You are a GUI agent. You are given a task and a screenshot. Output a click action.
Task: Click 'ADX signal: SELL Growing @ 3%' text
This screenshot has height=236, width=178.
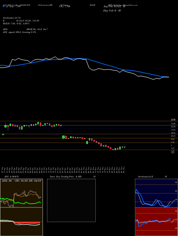20,32
